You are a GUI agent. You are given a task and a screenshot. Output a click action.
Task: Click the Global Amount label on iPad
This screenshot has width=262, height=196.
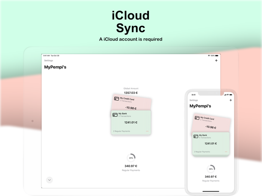[131, 88]
